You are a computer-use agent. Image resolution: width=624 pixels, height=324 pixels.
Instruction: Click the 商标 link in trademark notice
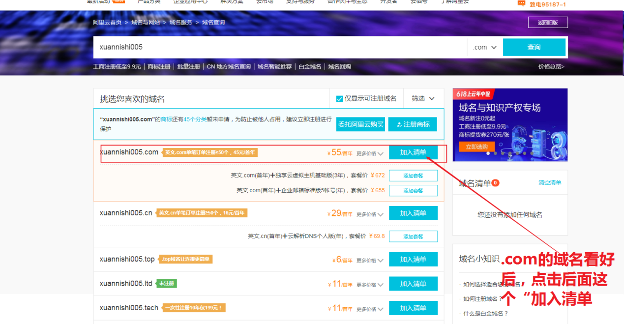coord(167,119)
